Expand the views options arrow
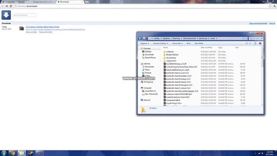277x156 pixels. [x=250, y=43]
